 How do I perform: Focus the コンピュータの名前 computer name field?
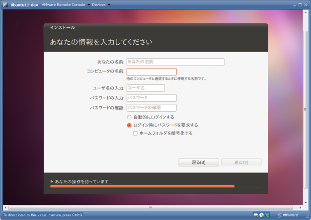point(152,72)
